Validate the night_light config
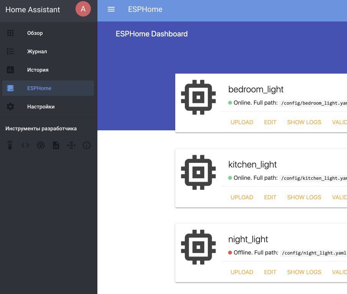 pyautogui.click(x=339, y=272)
